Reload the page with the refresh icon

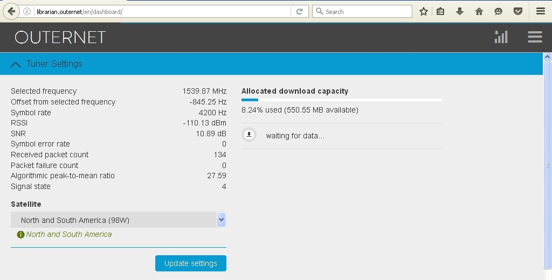[299, 11]
